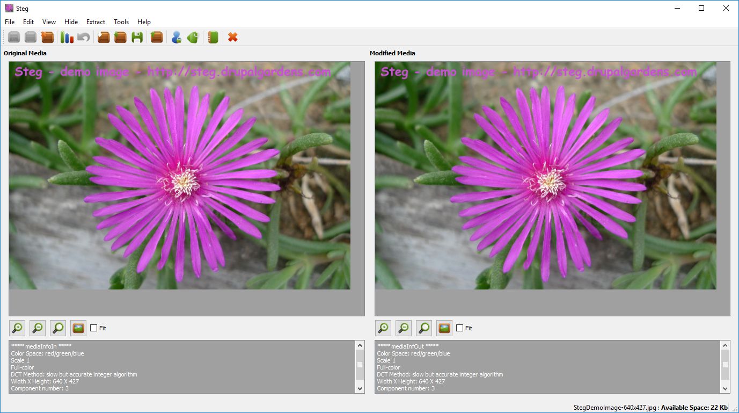The image size is (739, 413).
Task: Click the "**** mediaInfoIn ****" header line
Action: [41, 346]
